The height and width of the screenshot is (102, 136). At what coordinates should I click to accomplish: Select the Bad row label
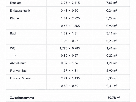point(13,33)
